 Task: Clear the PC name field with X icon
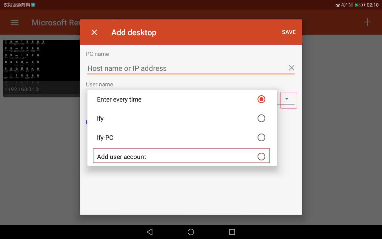coord(292,68)
